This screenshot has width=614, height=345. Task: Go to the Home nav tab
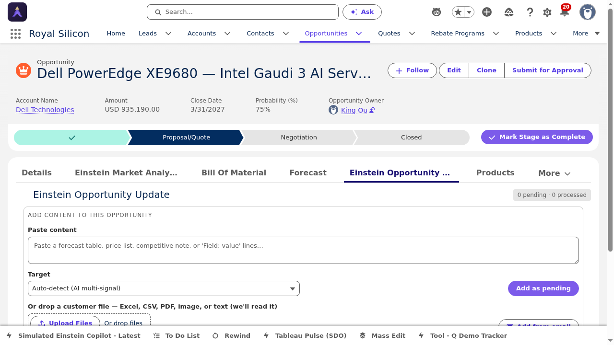116,34
